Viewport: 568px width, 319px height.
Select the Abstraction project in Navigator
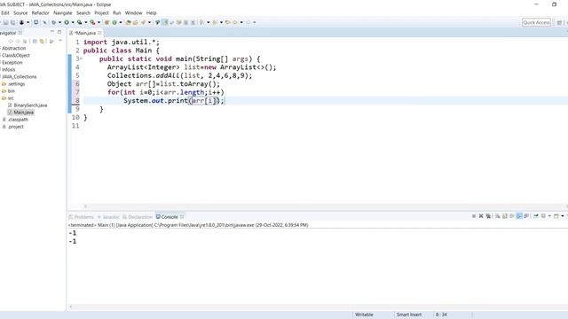(14, 48)
